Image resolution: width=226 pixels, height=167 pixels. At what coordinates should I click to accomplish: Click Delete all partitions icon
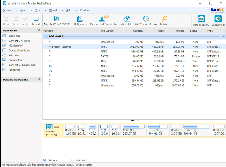[4, 50]
